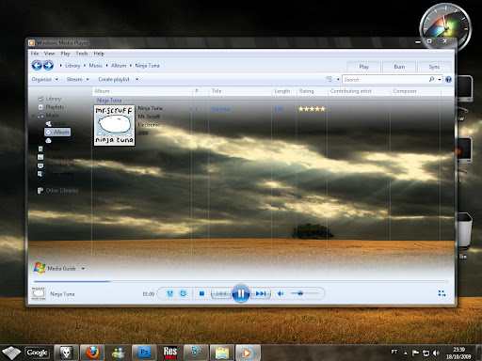Select Album in the library tree
The width and height of the screenshot is (482, 361).
[57, 132]
